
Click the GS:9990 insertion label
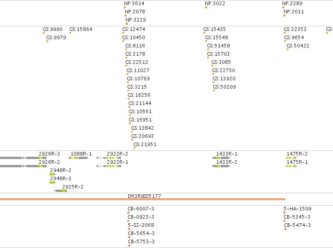(x=53, y=29)
